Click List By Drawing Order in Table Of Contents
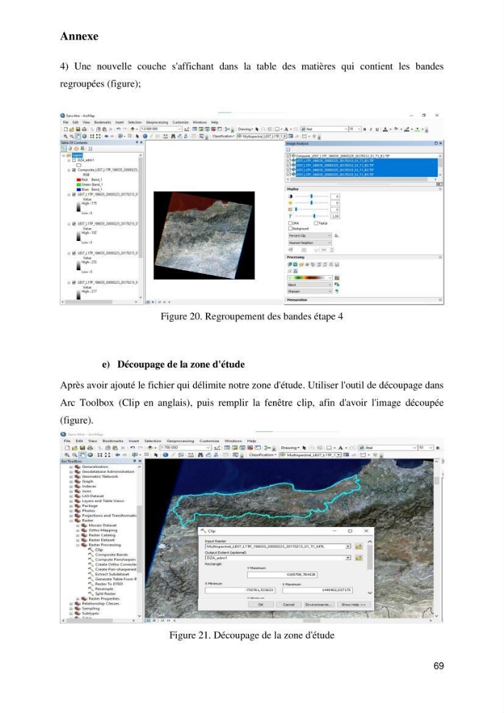504x713 pixels. [64, 149]
